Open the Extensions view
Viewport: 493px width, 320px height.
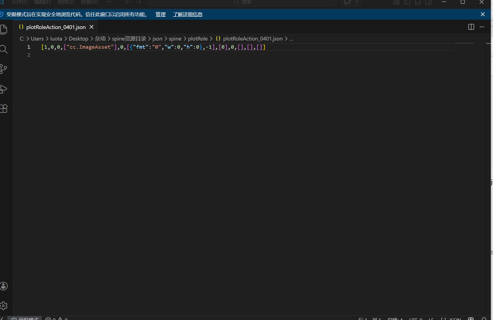tap(4, 109)
